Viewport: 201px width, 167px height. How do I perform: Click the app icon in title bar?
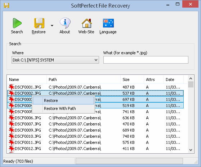click(6, 5)
